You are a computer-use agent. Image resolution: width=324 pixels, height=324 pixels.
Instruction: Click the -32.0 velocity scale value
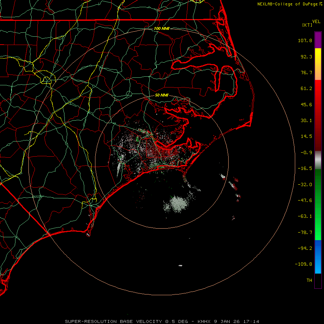pos(305,185)
